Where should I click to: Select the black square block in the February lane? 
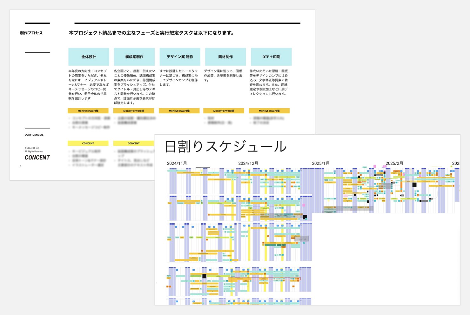414,185
